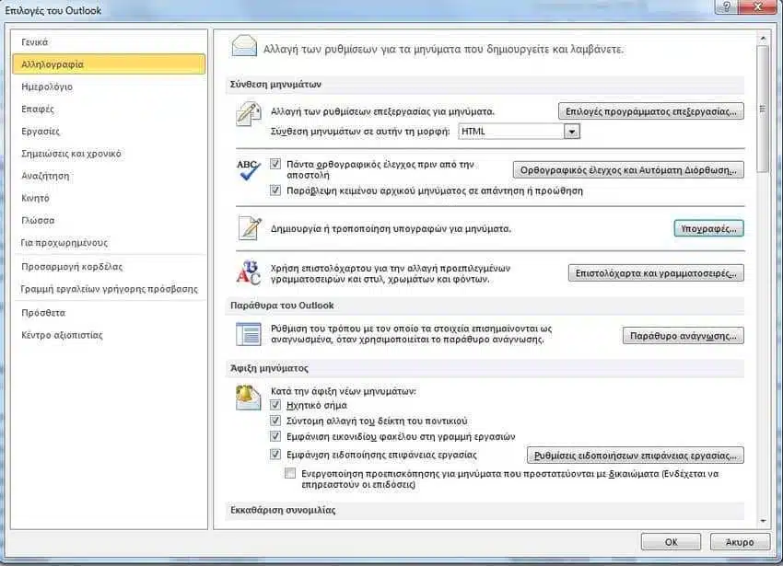Enable preview for rights protected messages
The height and width of the screenshot is (566, 783).
(290, 473)
